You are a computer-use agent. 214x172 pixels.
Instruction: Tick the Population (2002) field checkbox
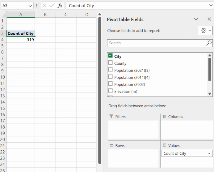click(x=111, y=84)
